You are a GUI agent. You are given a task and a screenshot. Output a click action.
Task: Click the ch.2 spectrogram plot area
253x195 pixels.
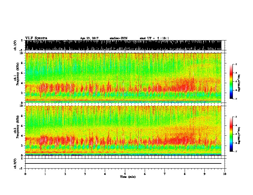123,131
